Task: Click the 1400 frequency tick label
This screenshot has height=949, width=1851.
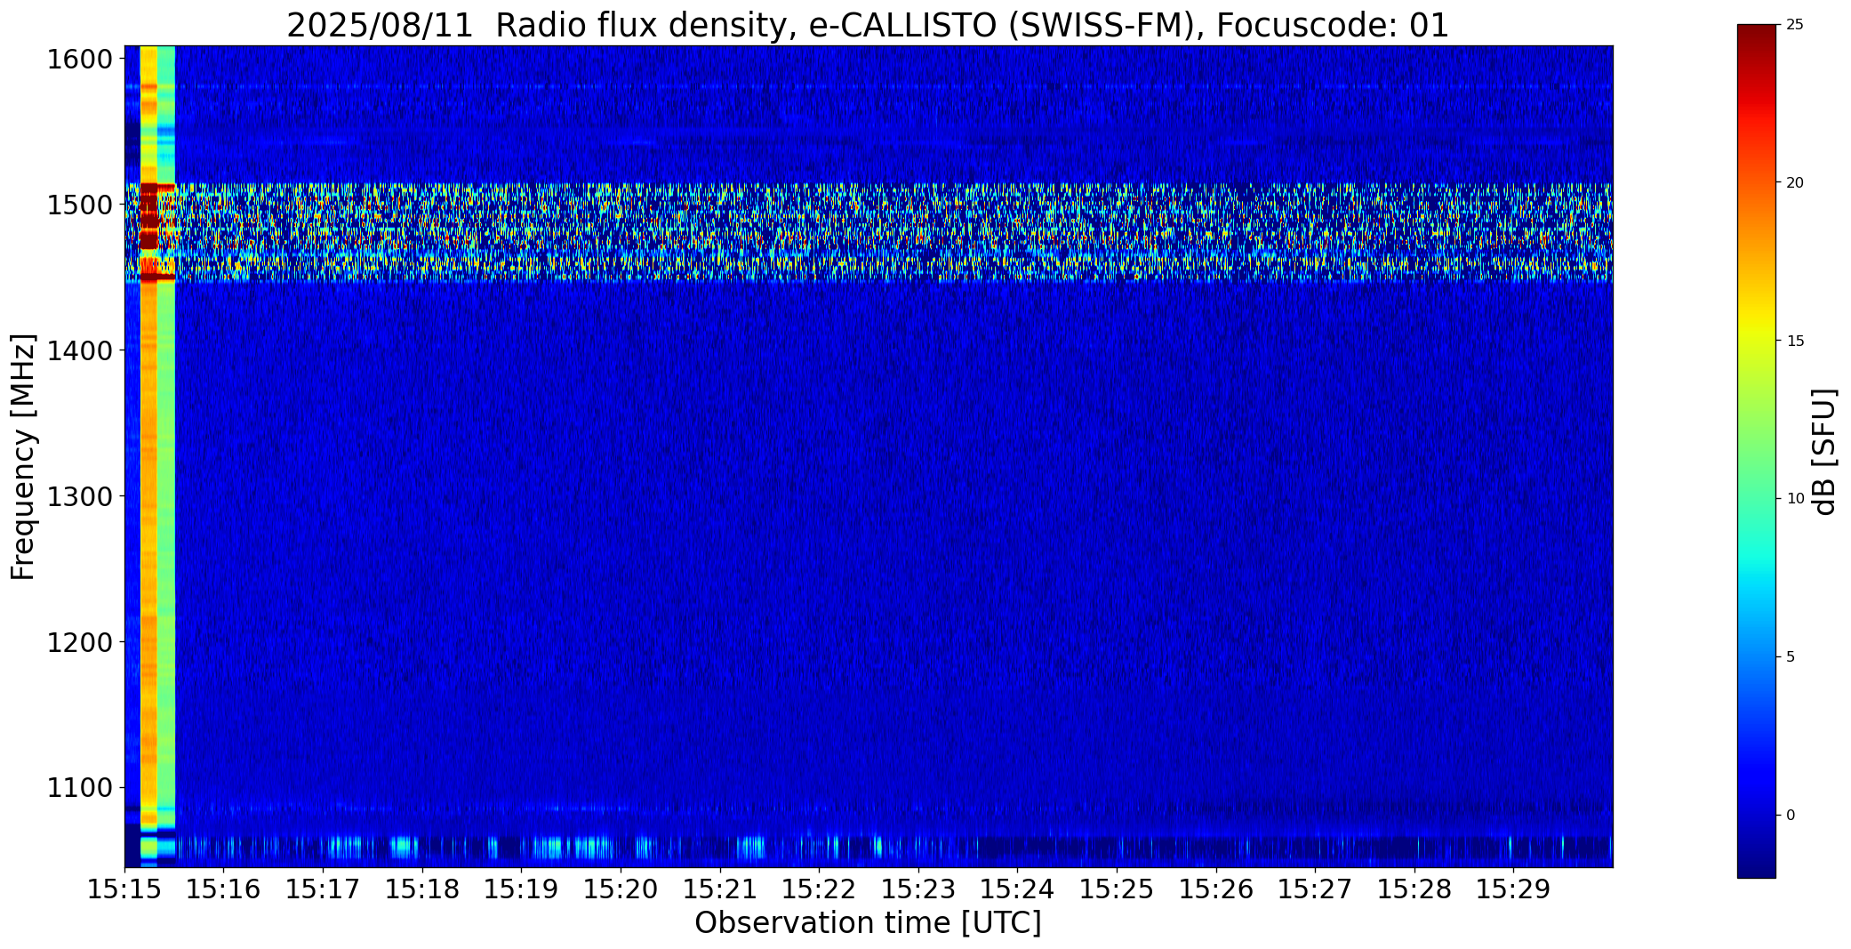Action: [x=80, y=351]
